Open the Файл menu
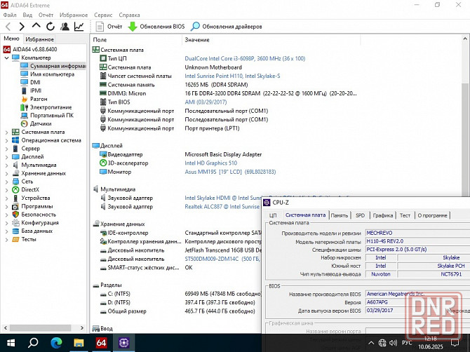 (10, 15)
